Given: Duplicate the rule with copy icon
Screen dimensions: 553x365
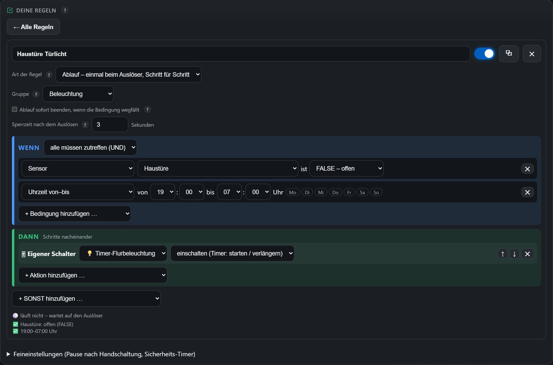Looking at the screenshot, I should coord(509,54).
